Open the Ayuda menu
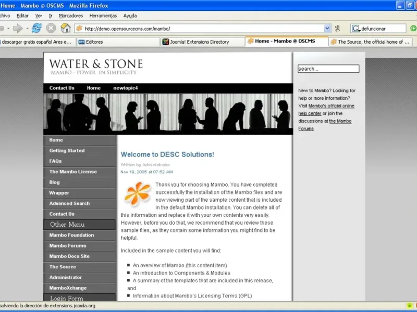Image resolution: width=417 pixels, height=312 pixels. (x=130, y=16)
